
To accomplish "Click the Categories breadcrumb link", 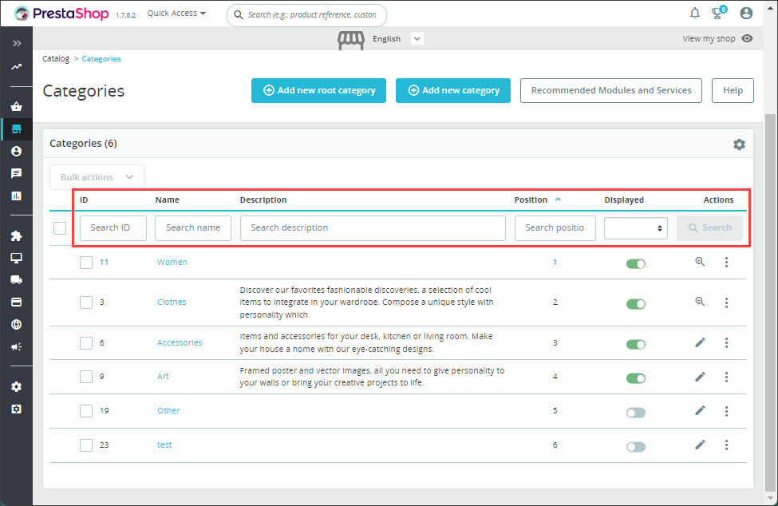I will (x=101, y=58).
